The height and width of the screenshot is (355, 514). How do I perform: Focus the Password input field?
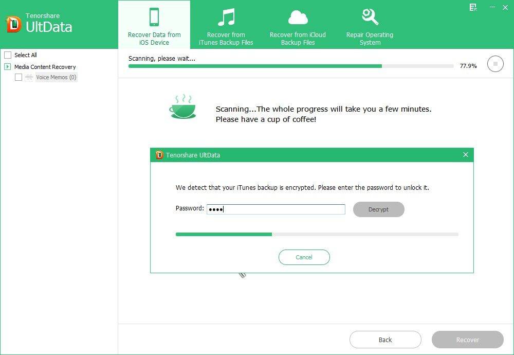[276, 209]
